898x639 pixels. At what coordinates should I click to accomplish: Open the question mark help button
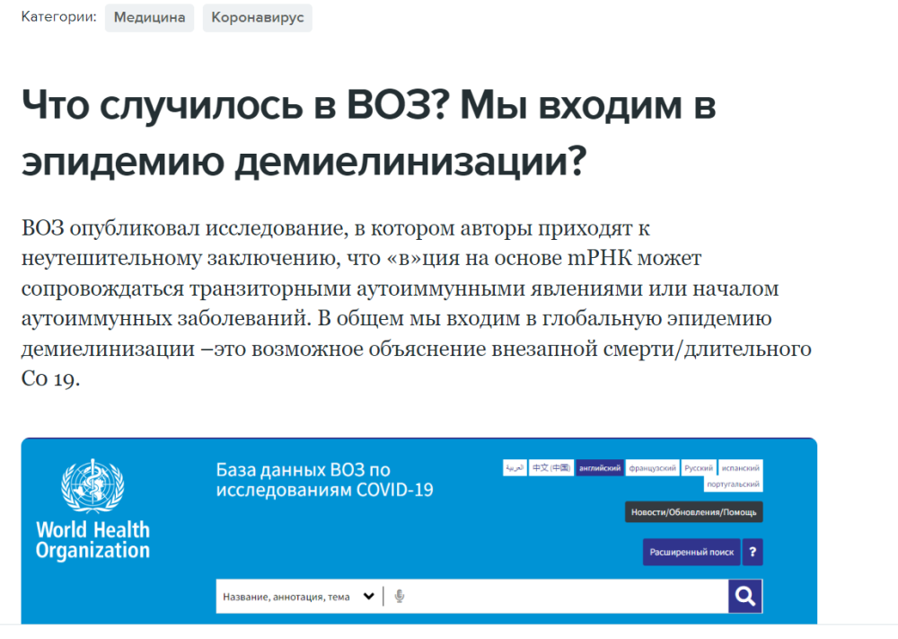(x=753, y=552)
